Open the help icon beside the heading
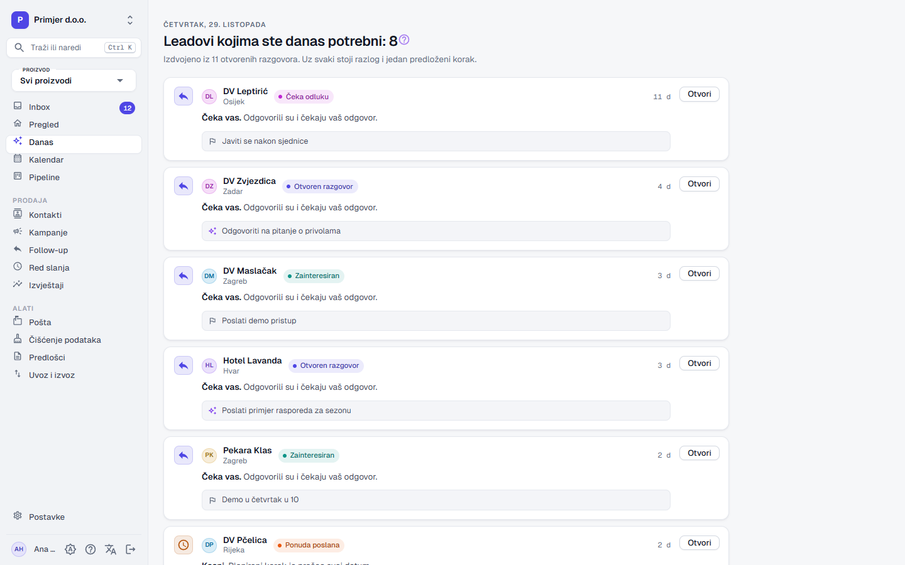905x565 pixels. pos(404,40)
